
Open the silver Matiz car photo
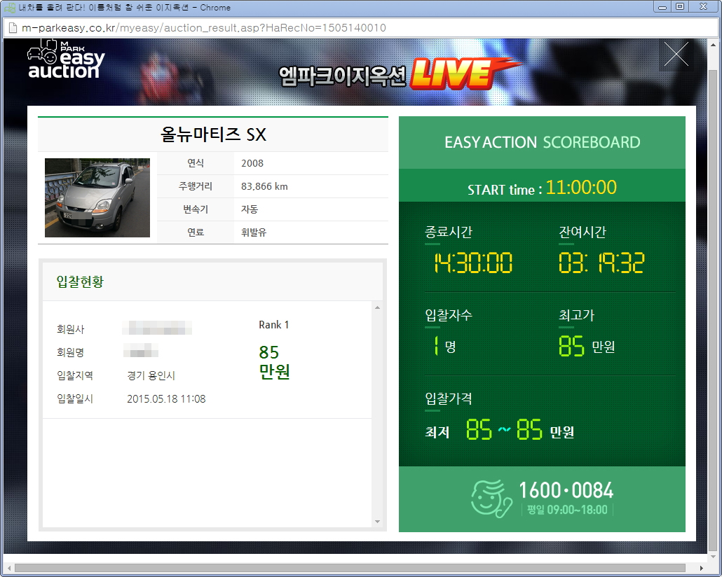97,198
